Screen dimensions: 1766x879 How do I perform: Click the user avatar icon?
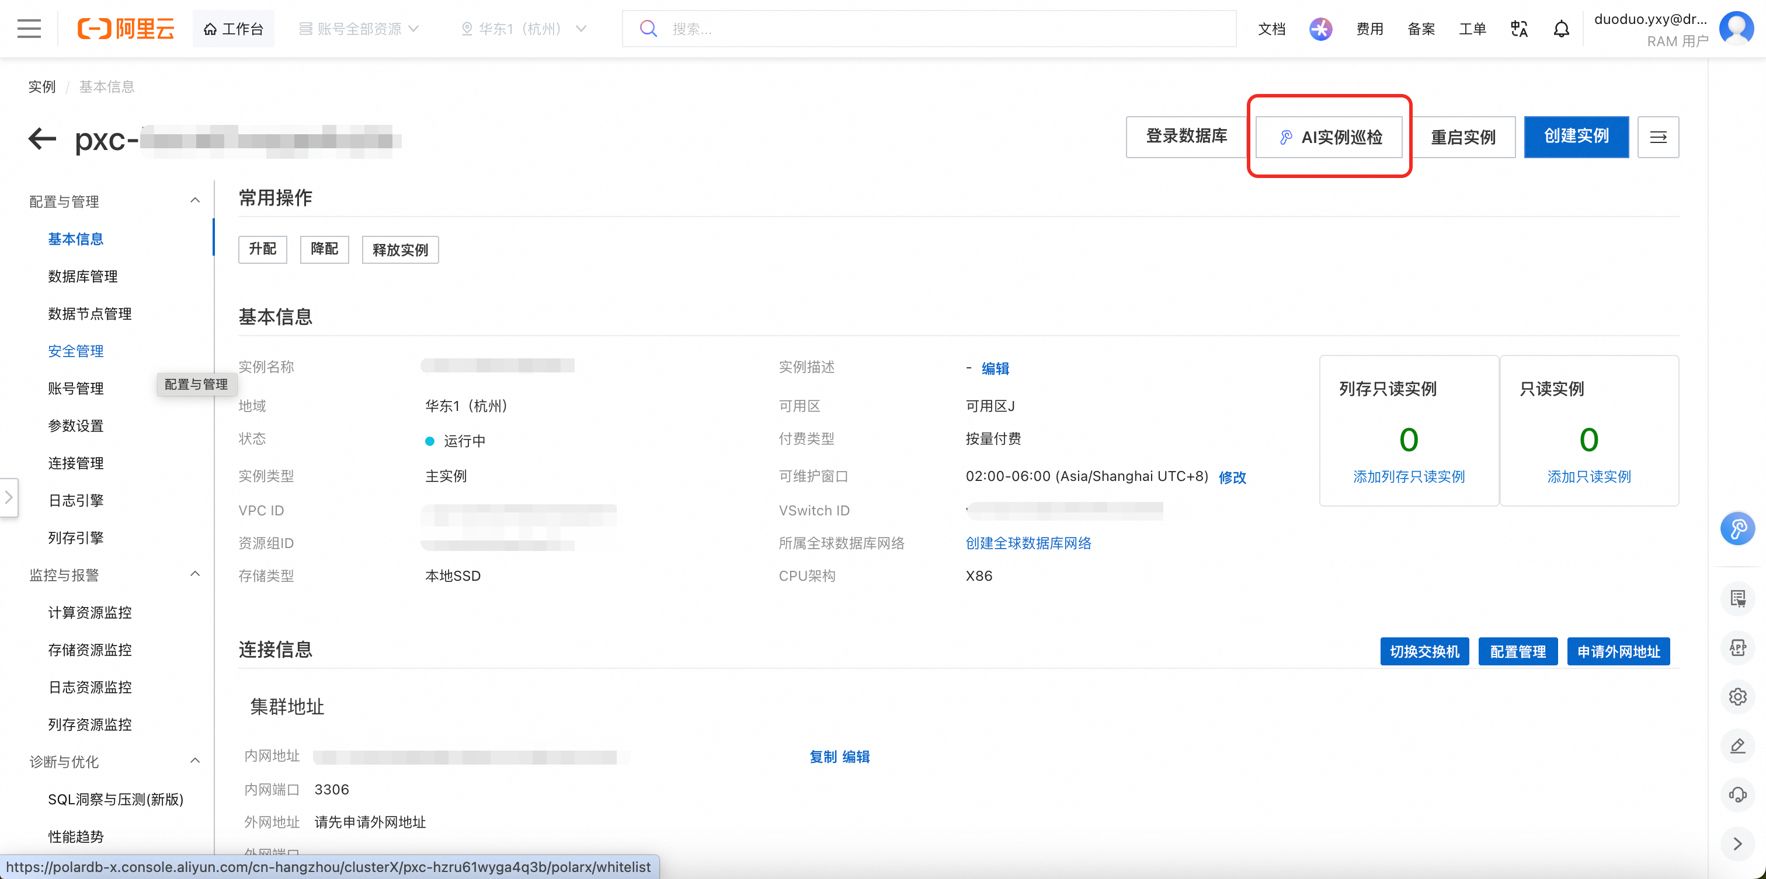tap(1737, 27)
